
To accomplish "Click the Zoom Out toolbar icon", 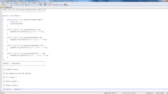I will [33, 5].
